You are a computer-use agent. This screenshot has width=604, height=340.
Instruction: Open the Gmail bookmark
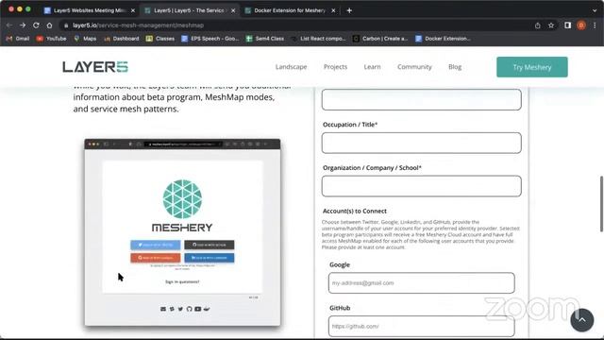tap(18, 39)
